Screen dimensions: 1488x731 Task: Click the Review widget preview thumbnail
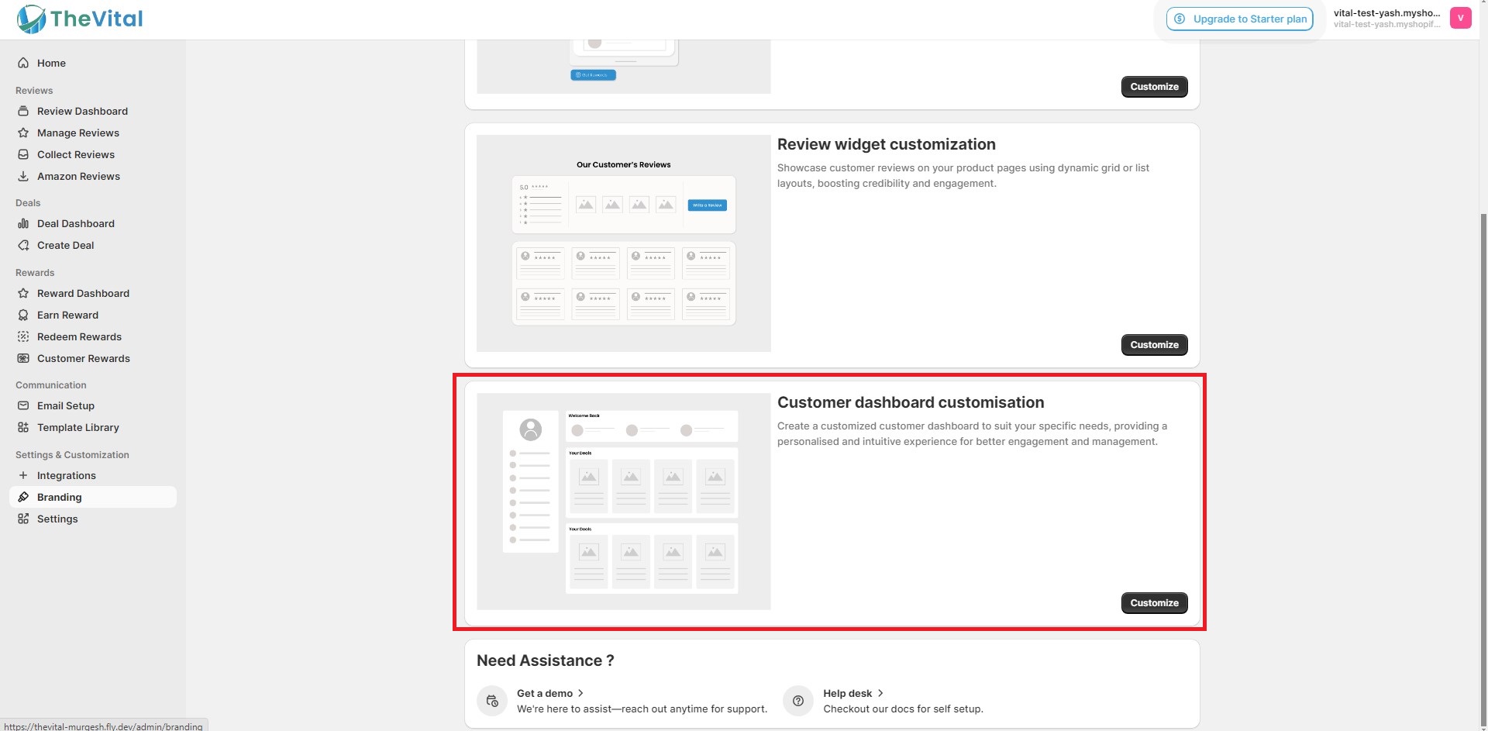pos(624,243)
